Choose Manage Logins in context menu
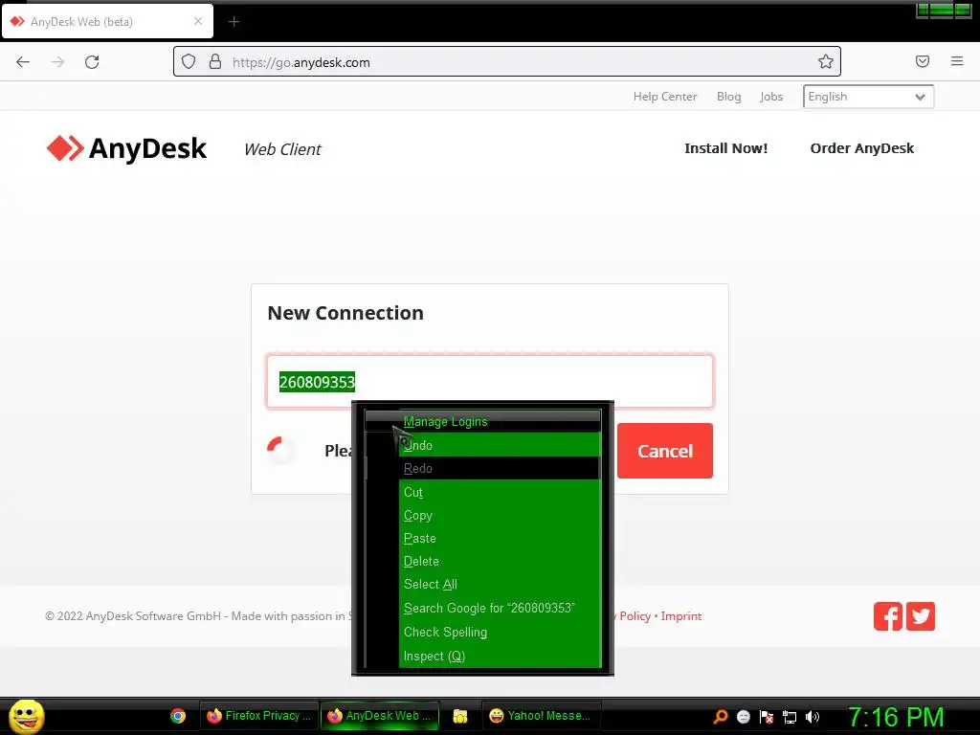The image size is (980, 735). [x=482, y=421]
